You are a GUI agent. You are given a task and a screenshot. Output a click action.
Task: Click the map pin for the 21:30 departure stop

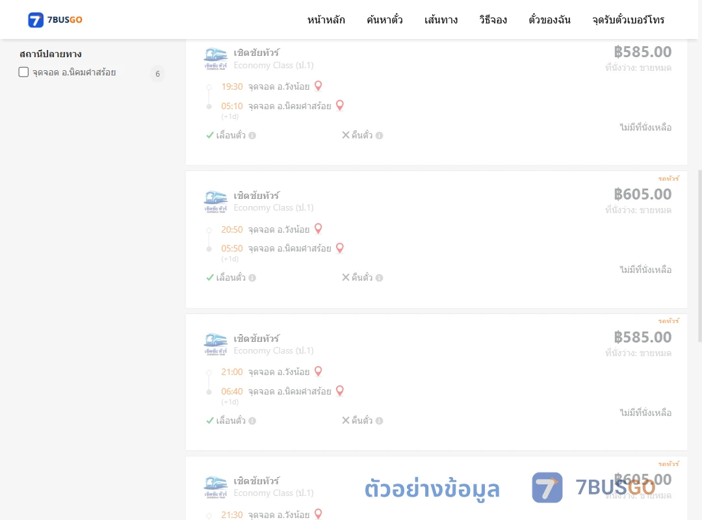(x=318, y=513)
